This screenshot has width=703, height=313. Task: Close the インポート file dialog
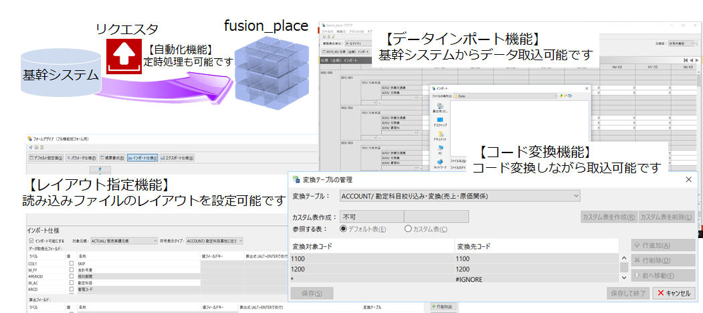(x=587, y=88)
